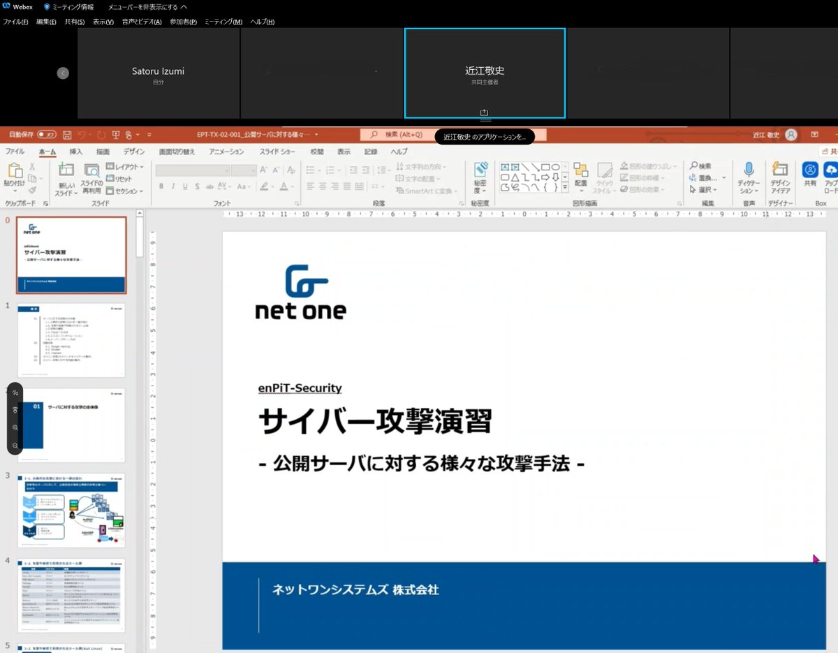The width and height of the screenshot is (838, 653).
Task: Select oval shape in shapes gallery
Action: [556, 168]
